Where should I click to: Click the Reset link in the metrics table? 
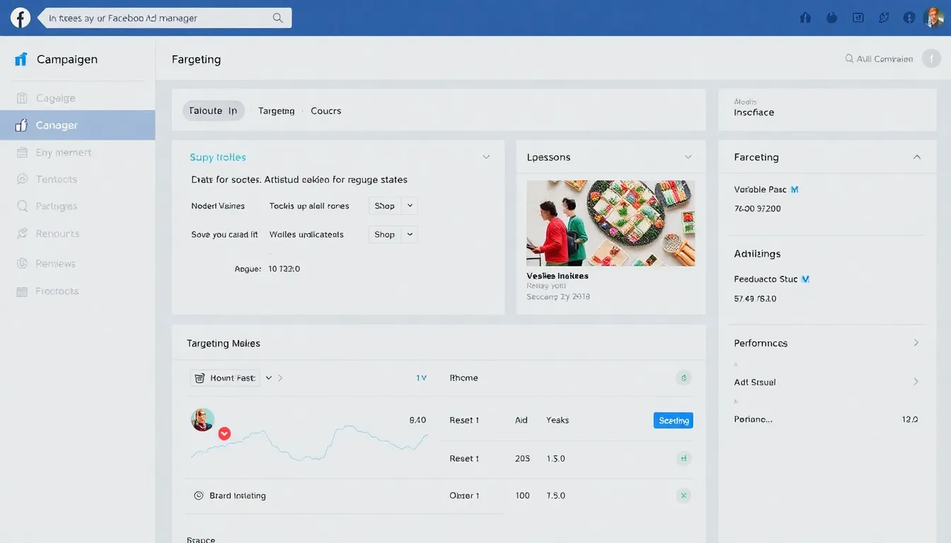(463, 419)
